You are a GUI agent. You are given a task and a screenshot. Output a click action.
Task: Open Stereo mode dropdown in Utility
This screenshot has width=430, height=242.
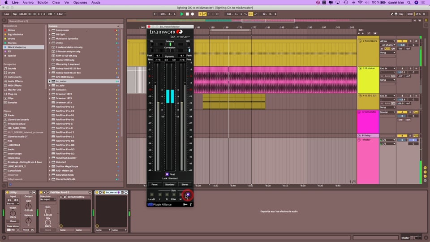tap(13, 203)
